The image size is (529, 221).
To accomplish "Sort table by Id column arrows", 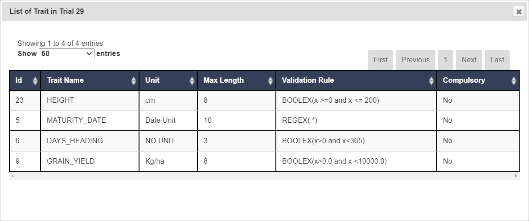I will coord(35,81).
